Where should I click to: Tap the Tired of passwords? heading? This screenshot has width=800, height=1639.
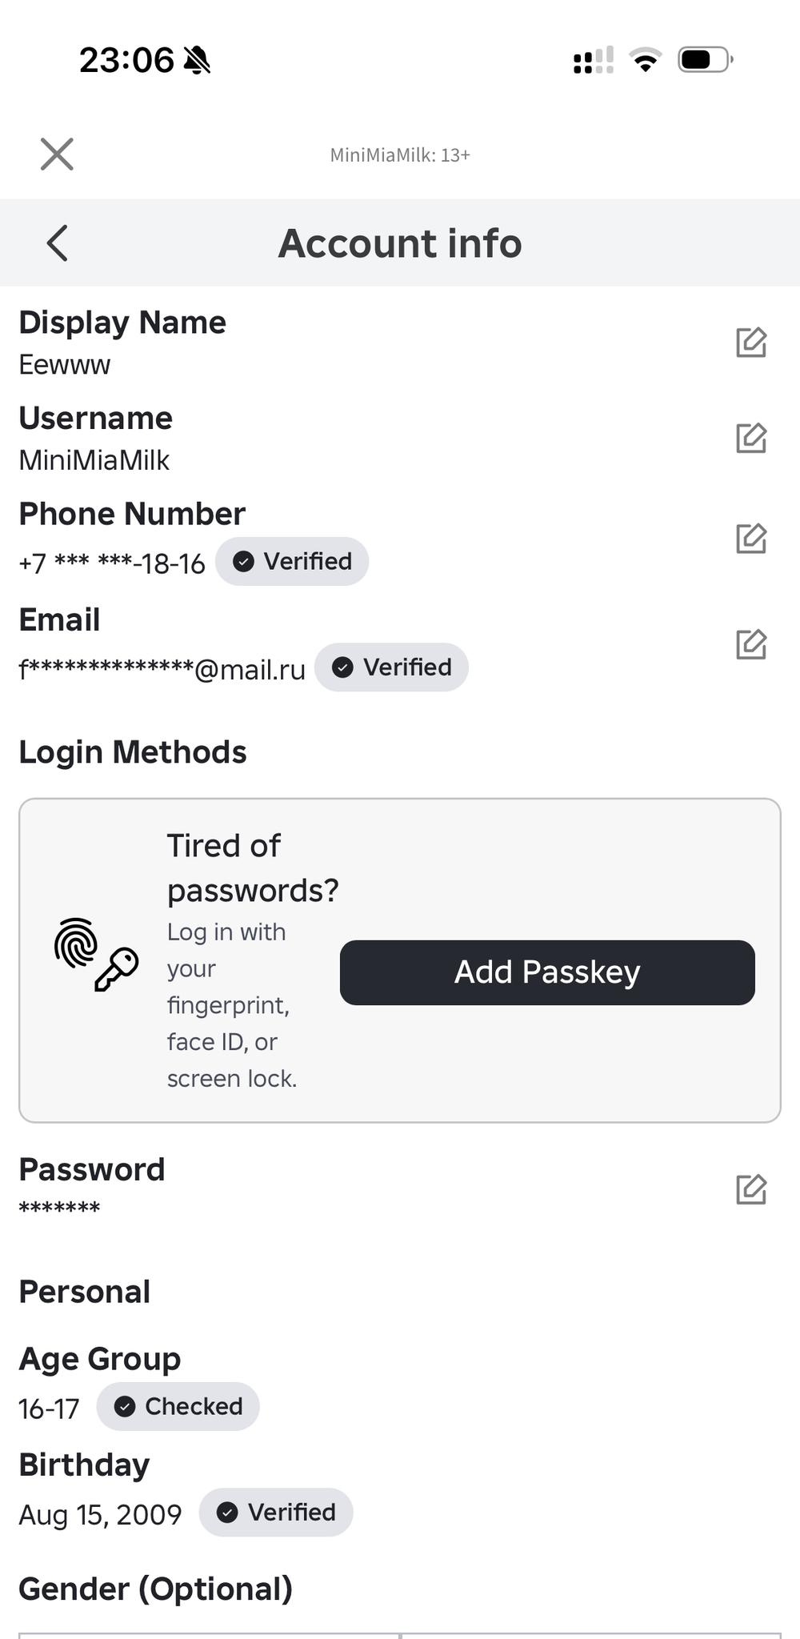[252, 868]
